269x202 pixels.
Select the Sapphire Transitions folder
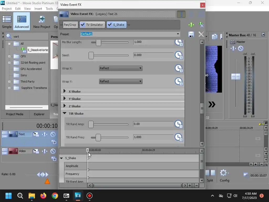click(x=34, y=88)
